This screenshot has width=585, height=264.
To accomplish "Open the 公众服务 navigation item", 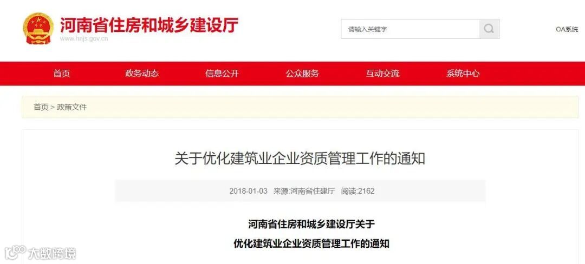I will click(x=302, y=74).
